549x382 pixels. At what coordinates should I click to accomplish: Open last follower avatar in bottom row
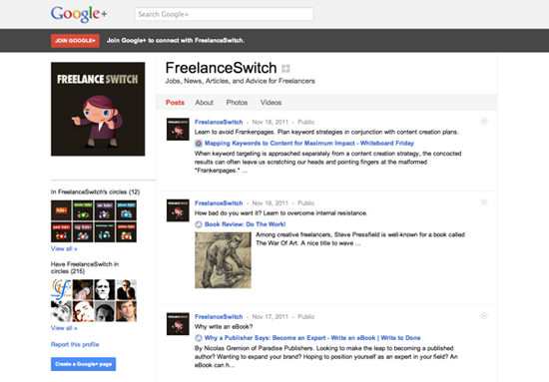point(126,311)
